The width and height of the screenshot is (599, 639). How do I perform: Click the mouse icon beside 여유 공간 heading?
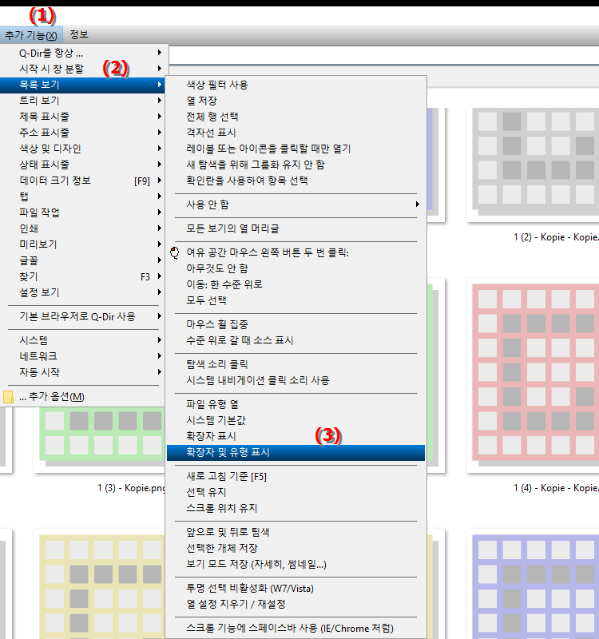(175, 252)
